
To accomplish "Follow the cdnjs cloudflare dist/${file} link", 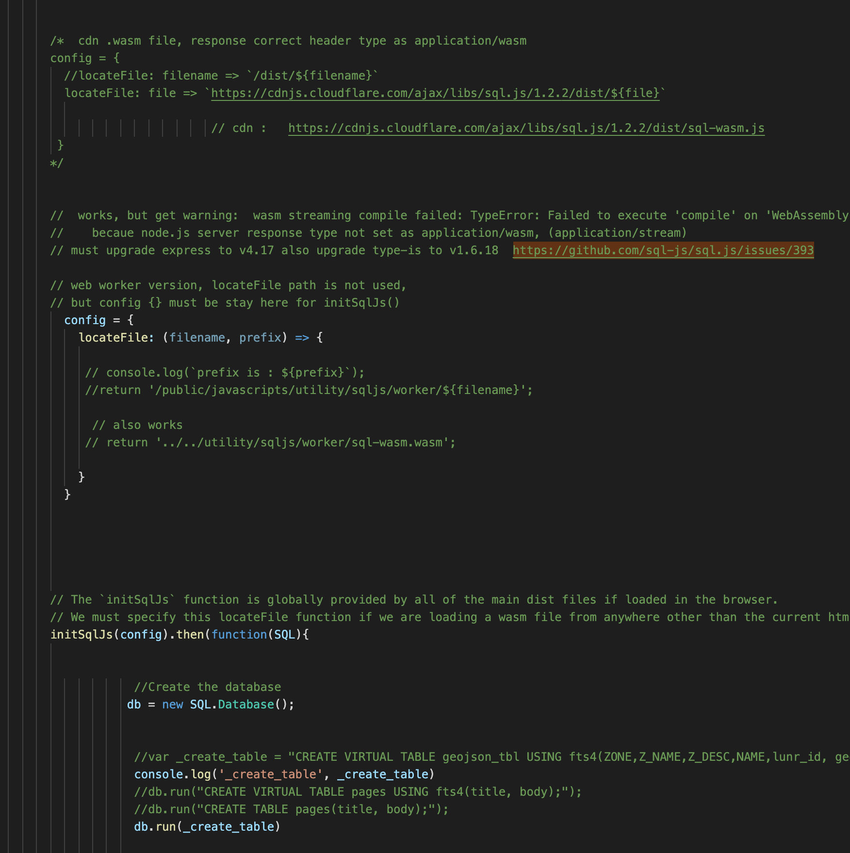I will coord(433,93).
